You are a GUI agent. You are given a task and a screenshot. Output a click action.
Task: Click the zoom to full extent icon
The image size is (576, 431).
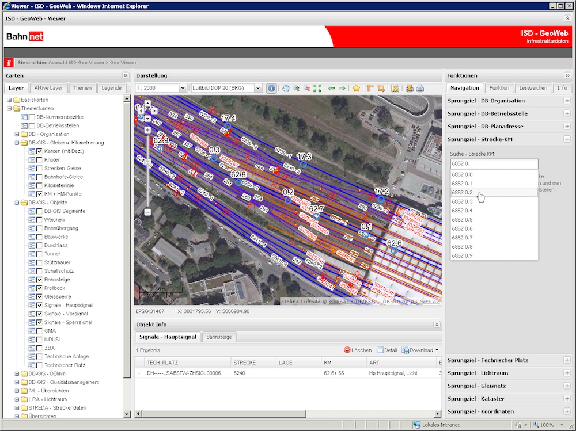tap(317, 88)
